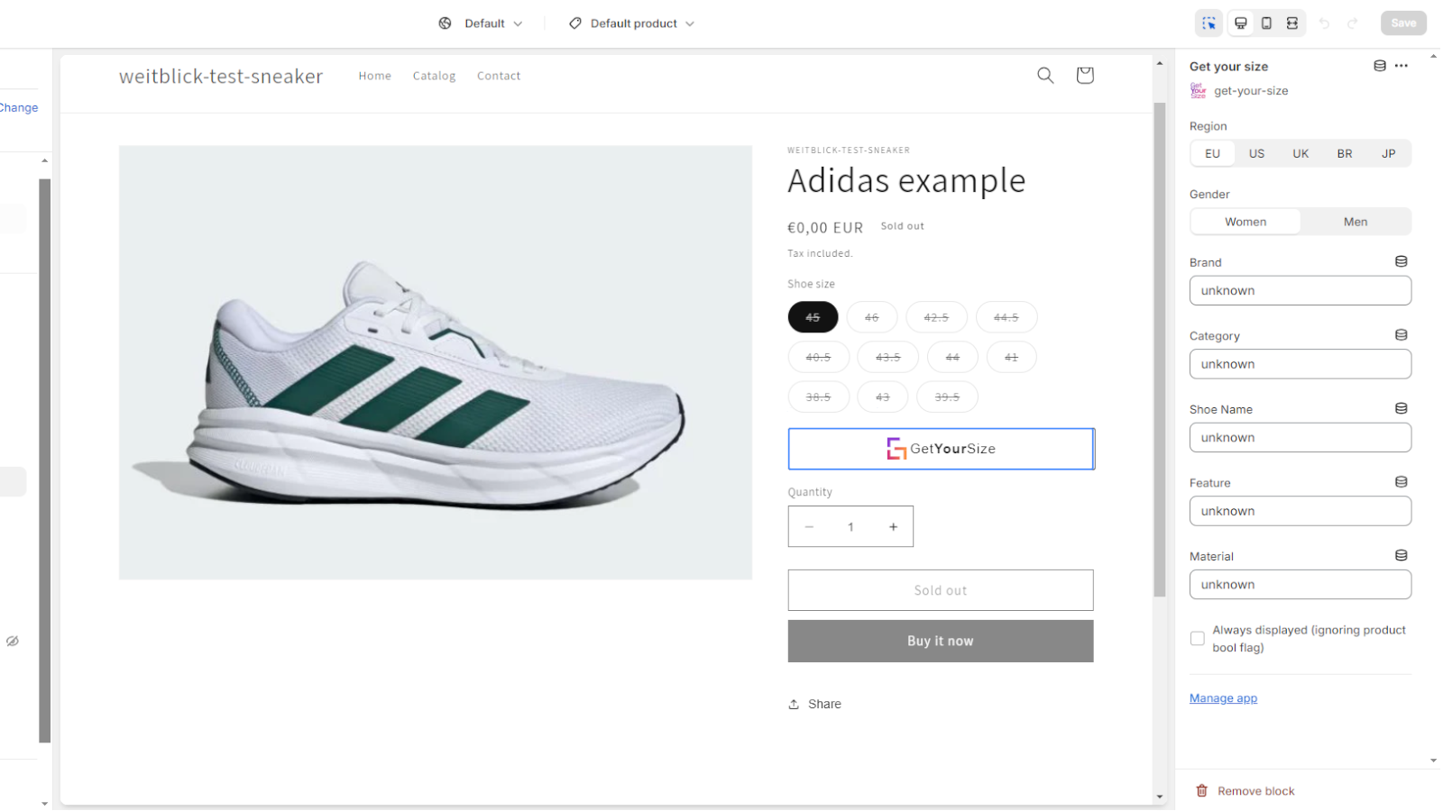This screenshot has width=1443, height=811.
Task: Click the redo arrow icon
Action: pos(1353,23)
